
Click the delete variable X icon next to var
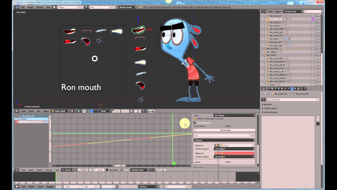click(253, 136)
